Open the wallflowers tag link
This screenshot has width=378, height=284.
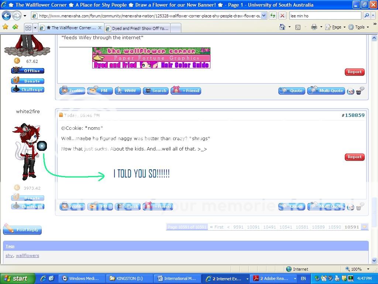[x=27, y=256]
